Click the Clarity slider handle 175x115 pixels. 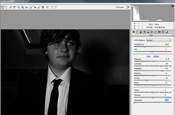click(x=153, y=92)
